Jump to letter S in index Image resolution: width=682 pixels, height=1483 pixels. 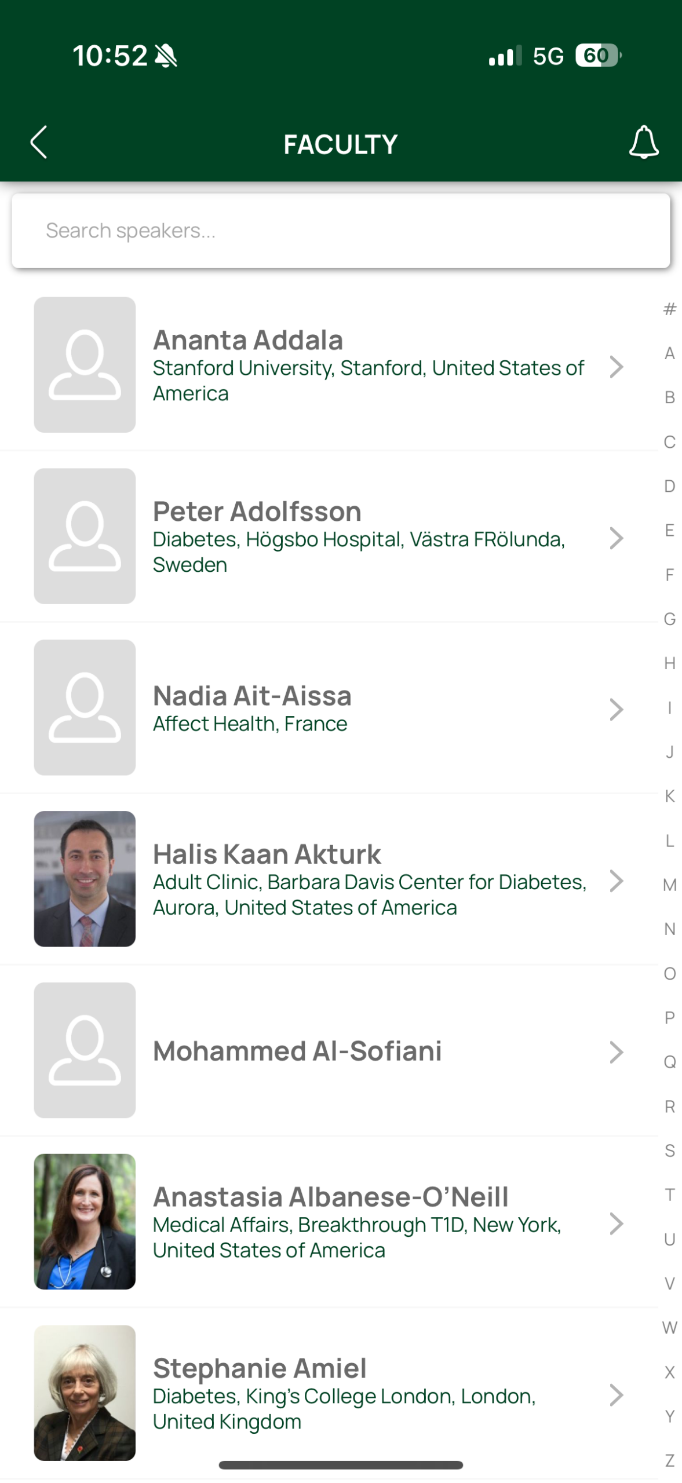[669, 1150]
